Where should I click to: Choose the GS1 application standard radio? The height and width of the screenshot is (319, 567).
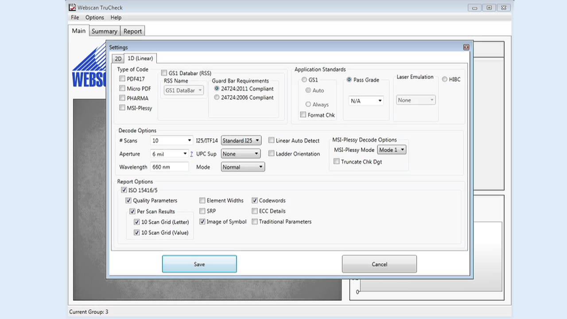[x=304, y=80]
